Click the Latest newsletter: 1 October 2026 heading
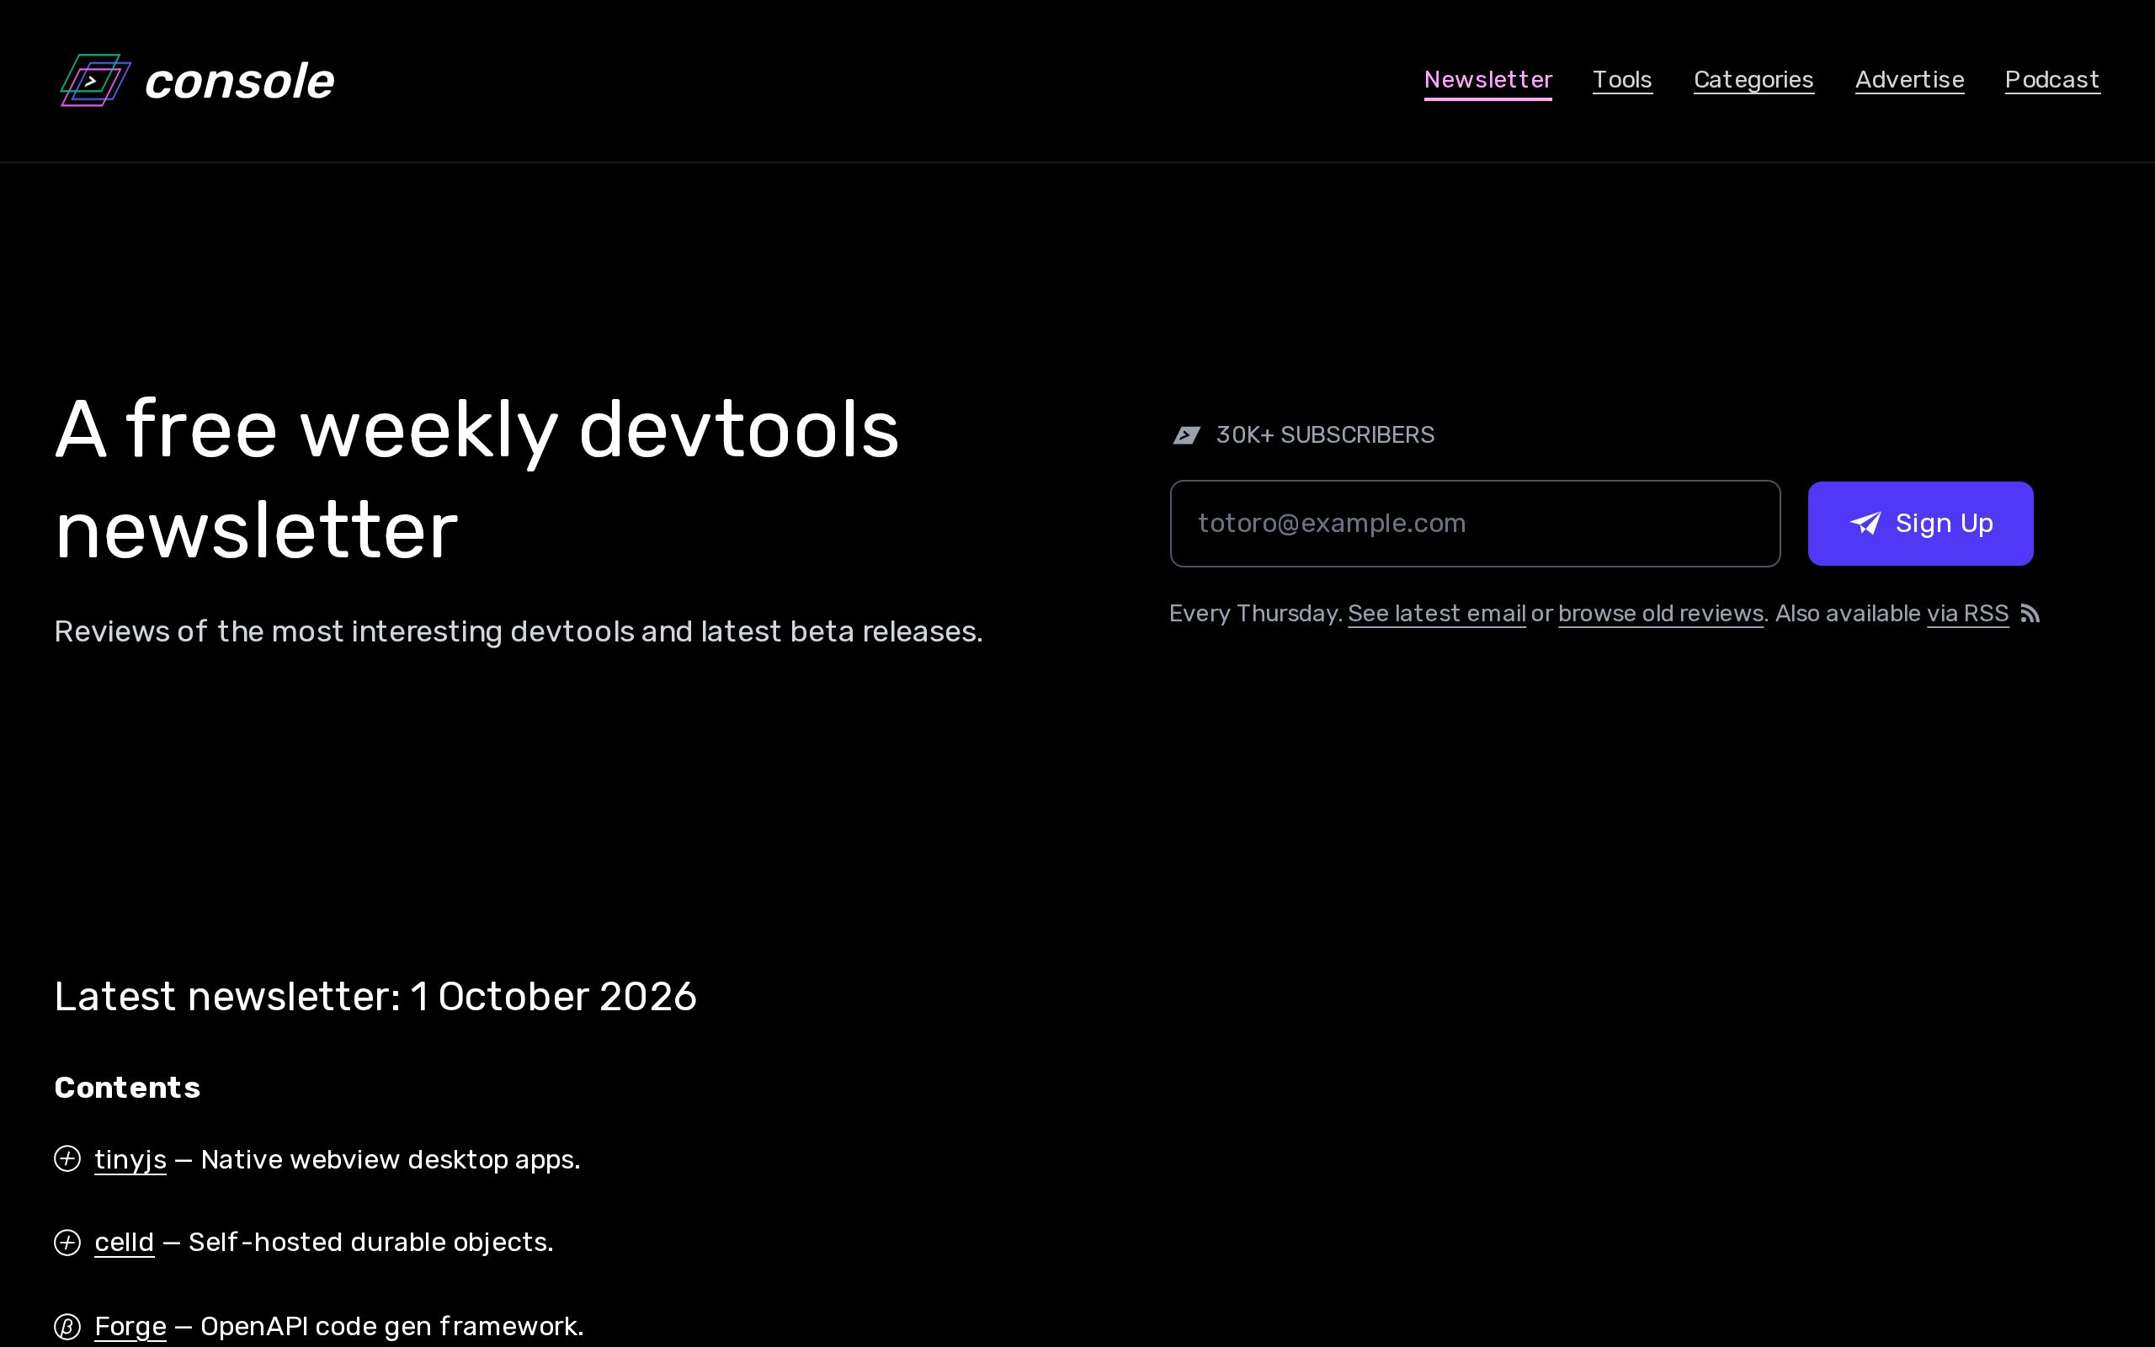This screenshot has height=1347, width=2155. [375, 996]
